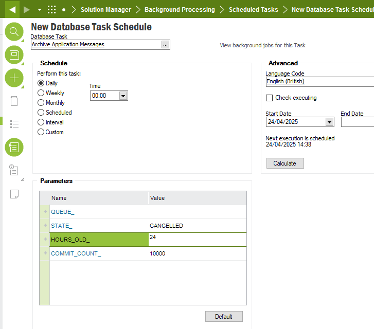Navigate to Scheduled Tasks breadcrumb
The width and height of the screenshot is (374, 329).
[253, 10]
